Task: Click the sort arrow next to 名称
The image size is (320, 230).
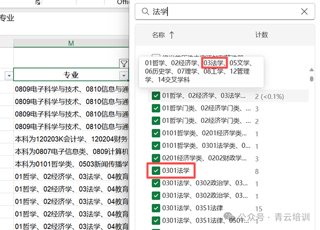Action: (x=172, y=35)
